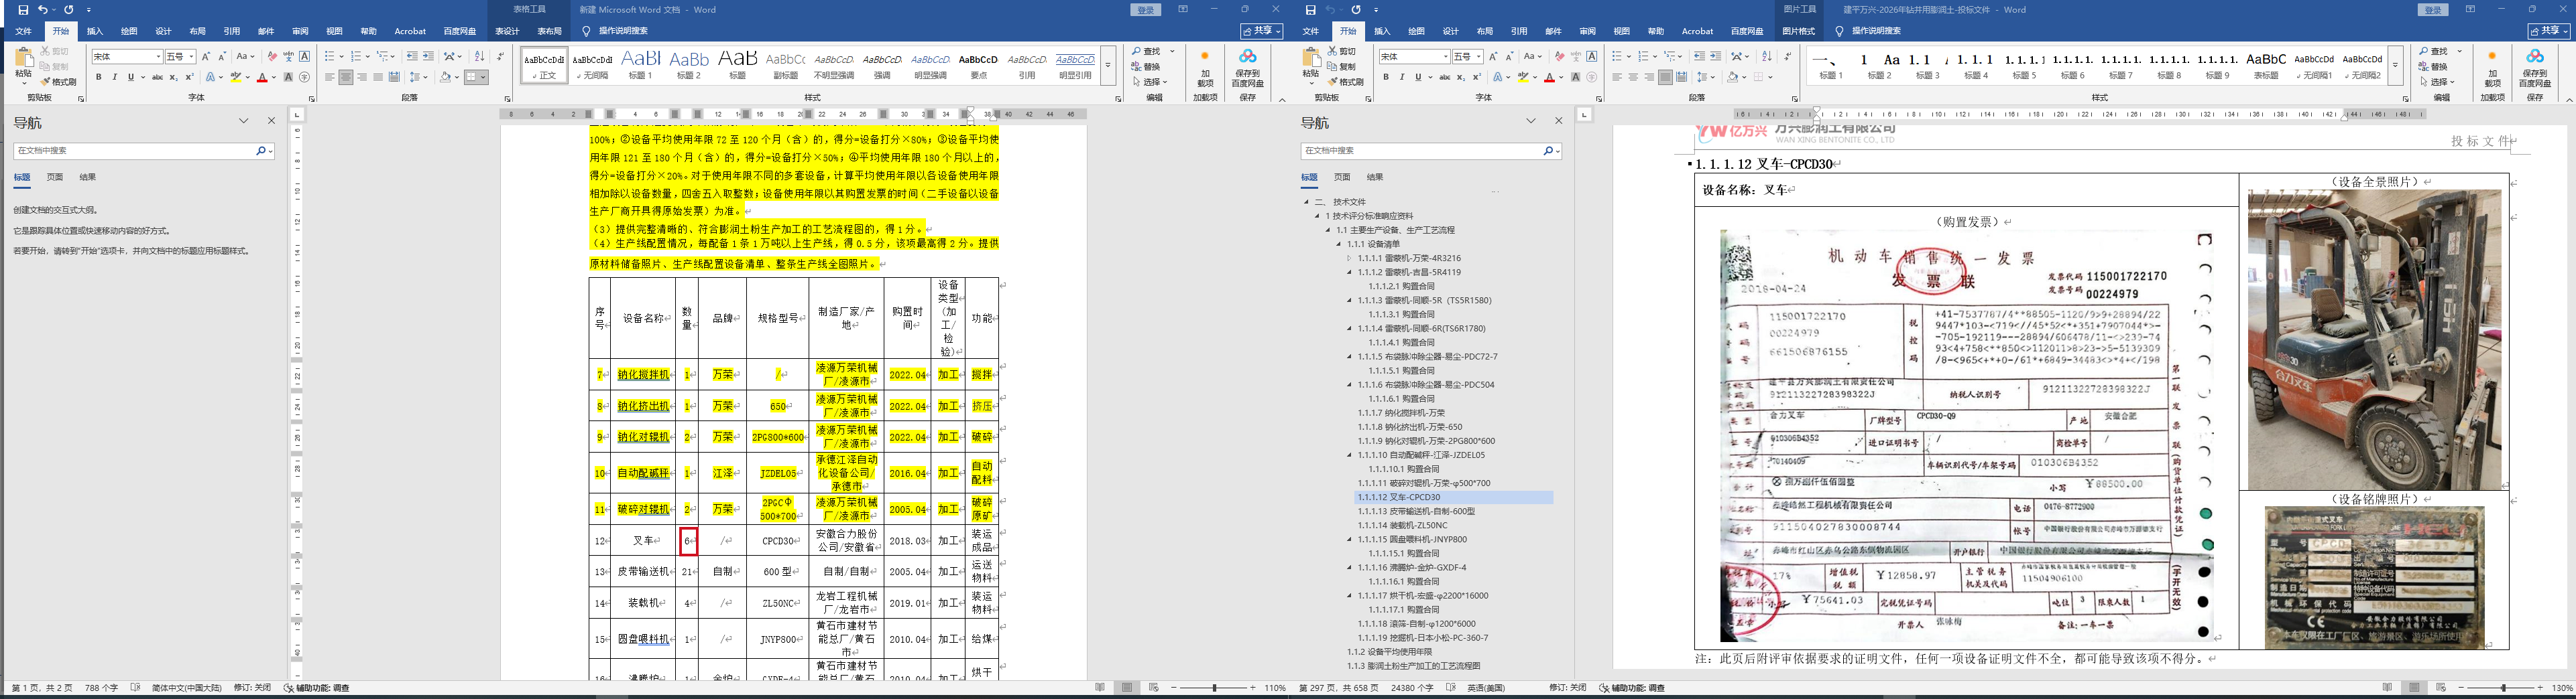This screenshot has height=699, width=2576.
Task: Open the 宋体 font name dropdown in the 投标文件 window
Action: tap(1445, 57)
